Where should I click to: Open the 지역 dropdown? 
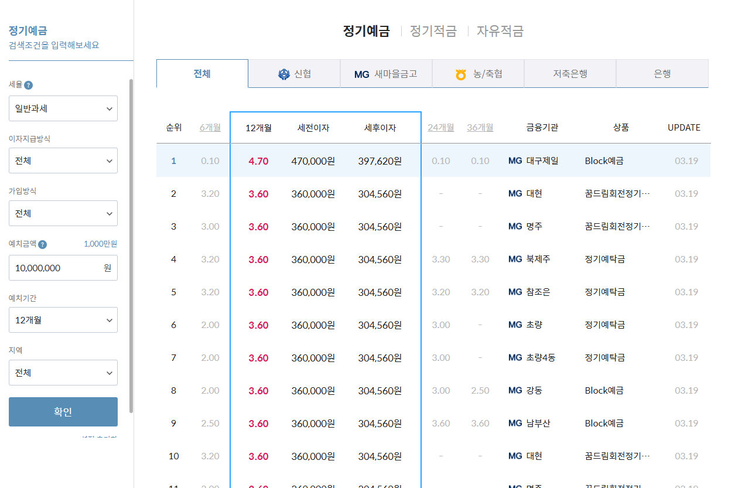(x=63, y=373)
